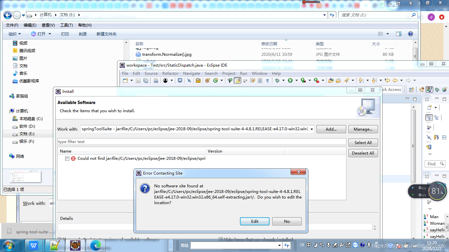Viewport: 449px width, 252px height.
Task: Click the New wizard icon in Eclipse toolbar
Action: pyautogui.click(x=125, y=80)
